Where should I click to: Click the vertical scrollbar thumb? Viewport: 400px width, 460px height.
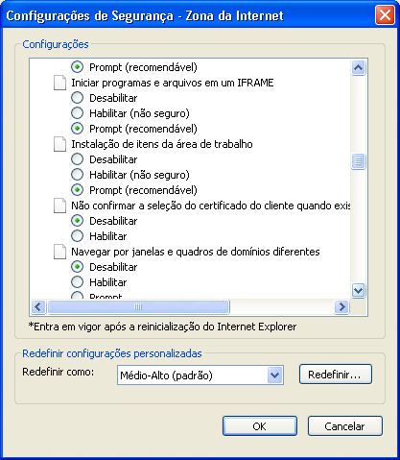(358, 161)
